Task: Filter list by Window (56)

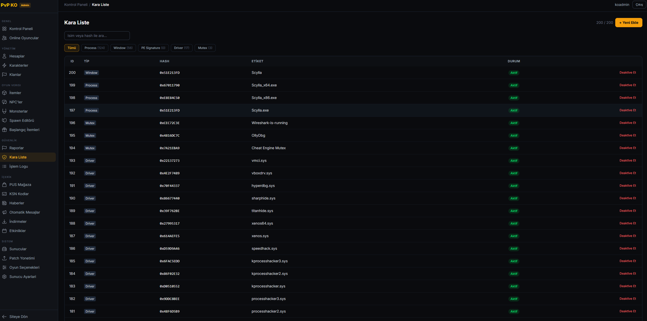Action: pos(123,48)
